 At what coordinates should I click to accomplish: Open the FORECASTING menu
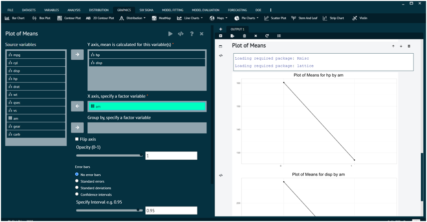[x=237, y=10]
